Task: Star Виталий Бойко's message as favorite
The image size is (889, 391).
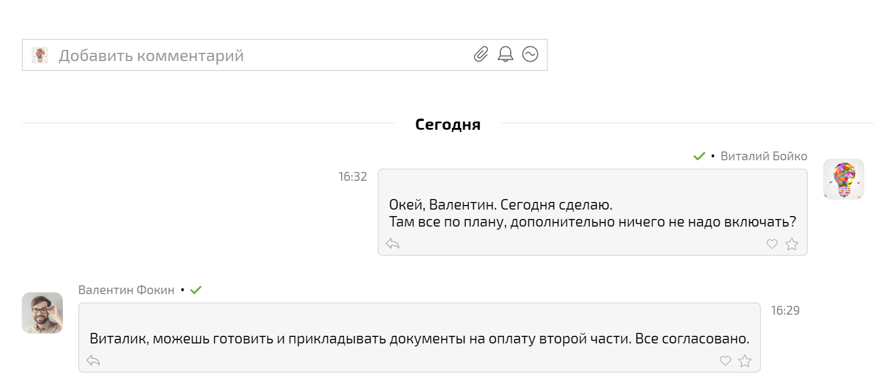Action: click(x=792, y=244)
